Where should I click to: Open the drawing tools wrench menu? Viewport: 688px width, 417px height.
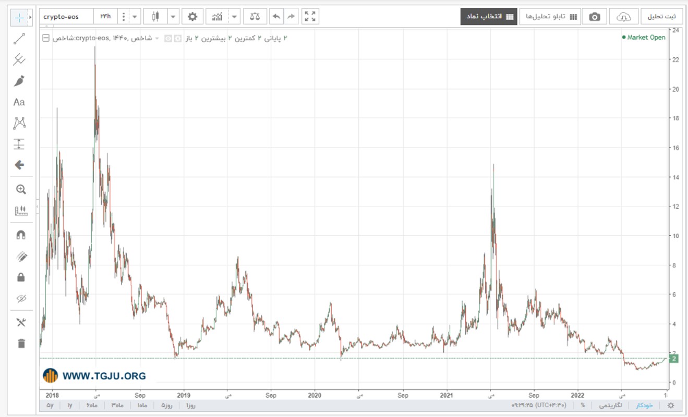point(21,322)
